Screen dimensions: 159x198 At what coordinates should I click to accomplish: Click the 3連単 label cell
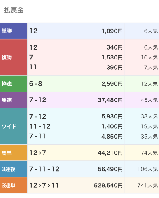14,185
